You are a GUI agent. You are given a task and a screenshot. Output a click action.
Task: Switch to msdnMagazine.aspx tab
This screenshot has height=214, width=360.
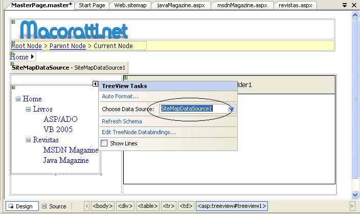click(242, 5)
